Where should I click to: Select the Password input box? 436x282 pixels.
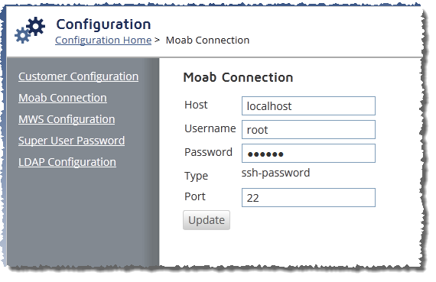308,153
